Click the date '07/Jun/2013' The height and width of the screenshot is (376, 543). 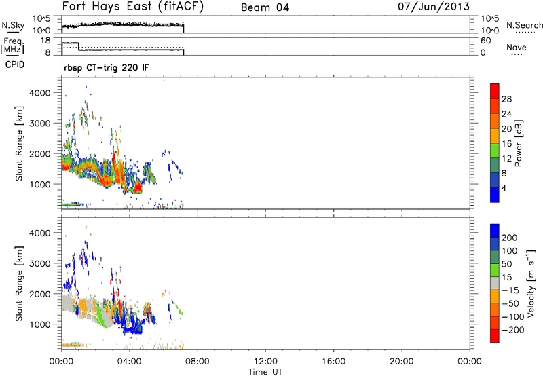click(434, 6)
